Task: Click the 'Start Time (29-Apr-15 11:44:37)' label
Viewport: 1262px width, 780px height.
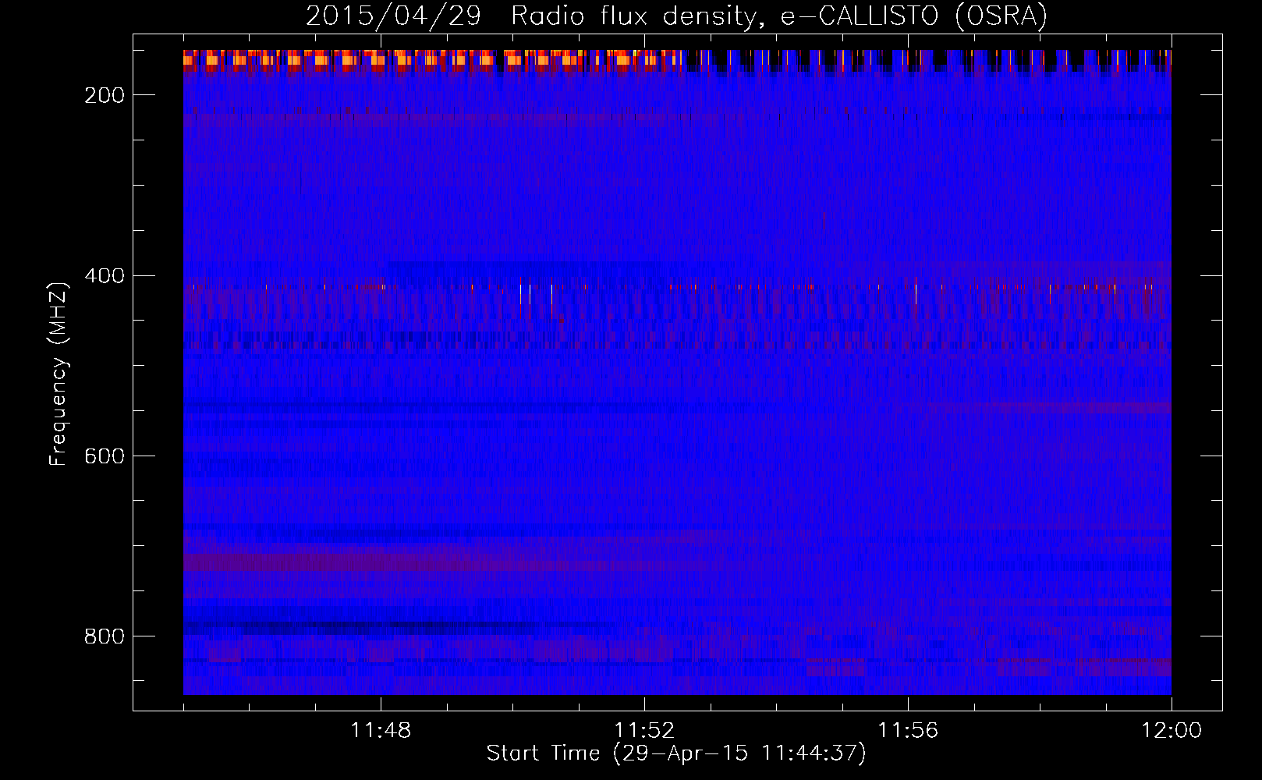Action: [676, 753]
